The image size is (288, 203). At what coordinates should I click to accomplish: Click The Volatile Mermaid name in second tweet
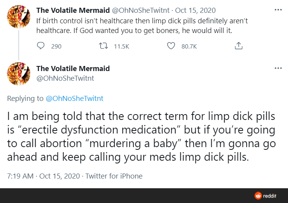[73, 69]
